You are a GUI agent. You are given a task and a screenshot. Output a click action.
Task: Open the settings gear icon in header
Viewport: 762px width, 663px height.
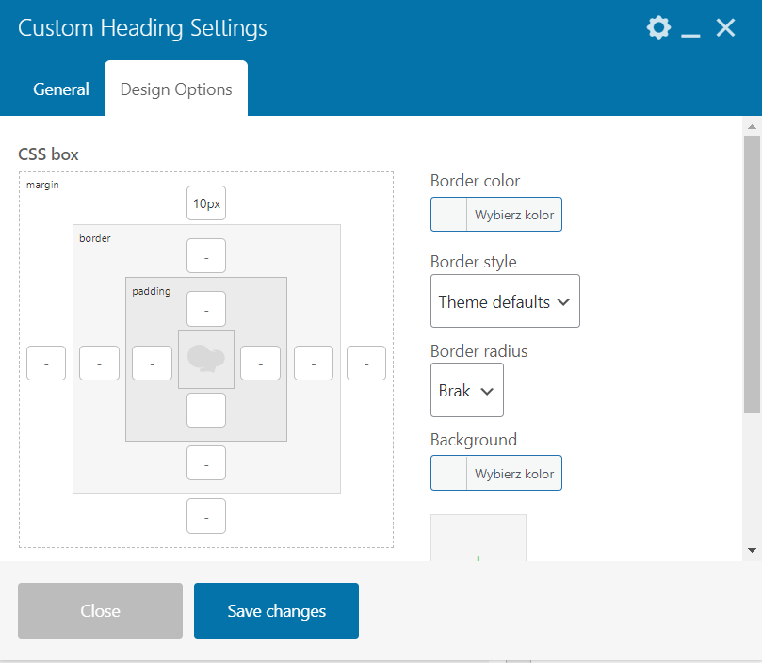(658, 28)
